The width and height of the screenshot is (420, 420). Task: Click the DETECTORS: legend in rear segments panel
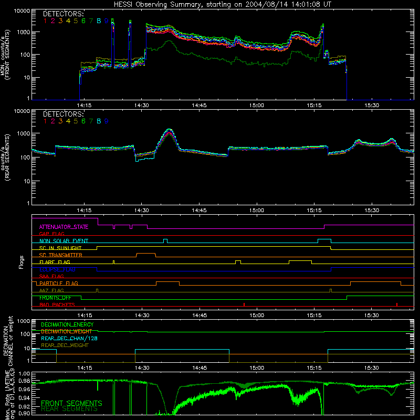(63, 114)
